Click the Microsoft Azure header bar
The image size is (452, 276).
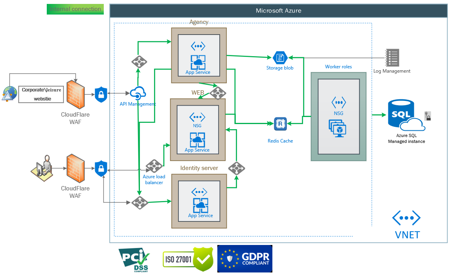coord(278,11)
